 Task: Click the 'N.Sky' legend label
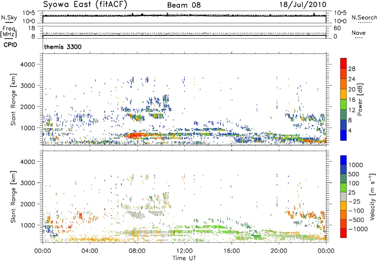click(9, 17)
